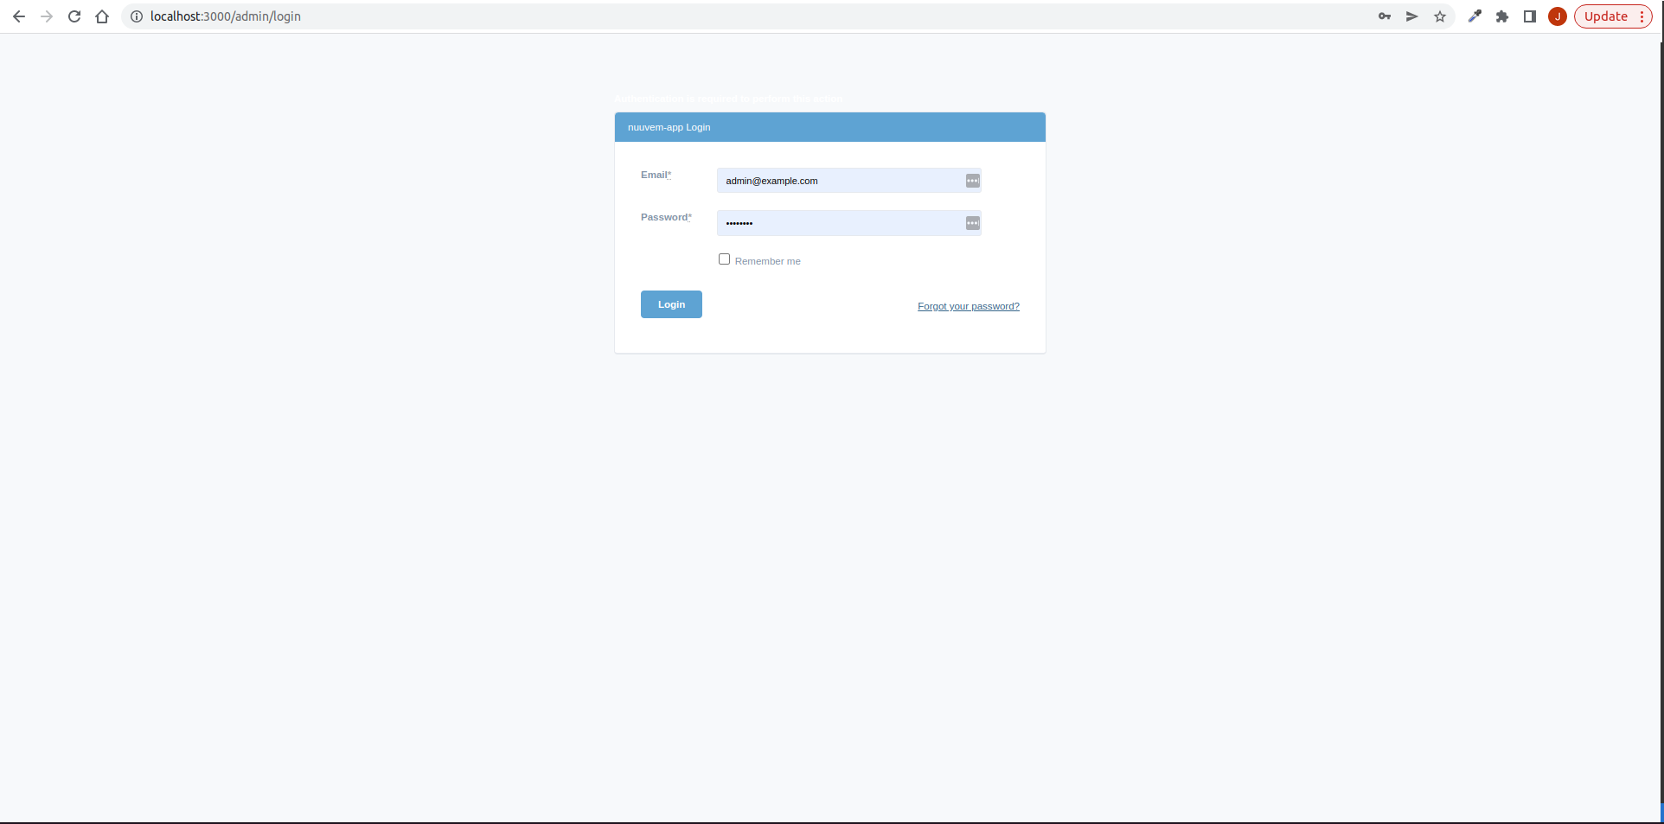The height and width of the screenshot is (824, 1664).
Task: Click the home icon in the toolbar
Action: click(102, 16)
